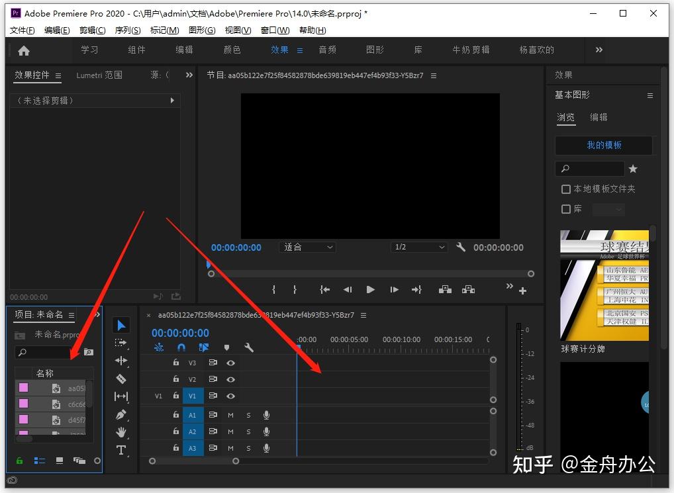Open timeline wrench display settings
This screenshot has height=493, width=674.
tap(249, 347)
